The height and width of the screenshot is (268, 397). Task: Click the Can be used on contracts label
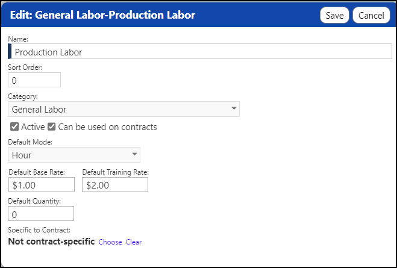[x=108, y=127]
